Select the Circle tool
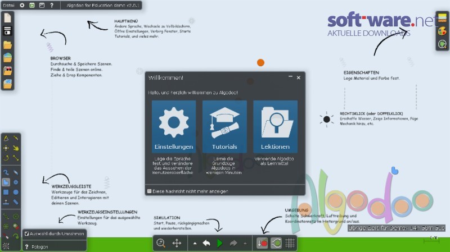Screen dimensions: 450x252 pos(16,192)
